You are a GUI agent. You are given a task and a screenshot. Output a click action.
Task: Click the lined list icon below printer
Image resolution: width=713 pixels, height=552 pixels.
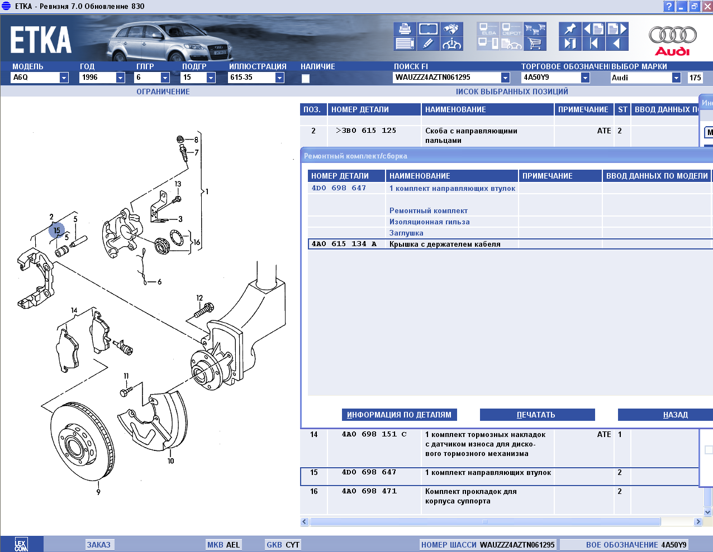click(x=405, y=44)
